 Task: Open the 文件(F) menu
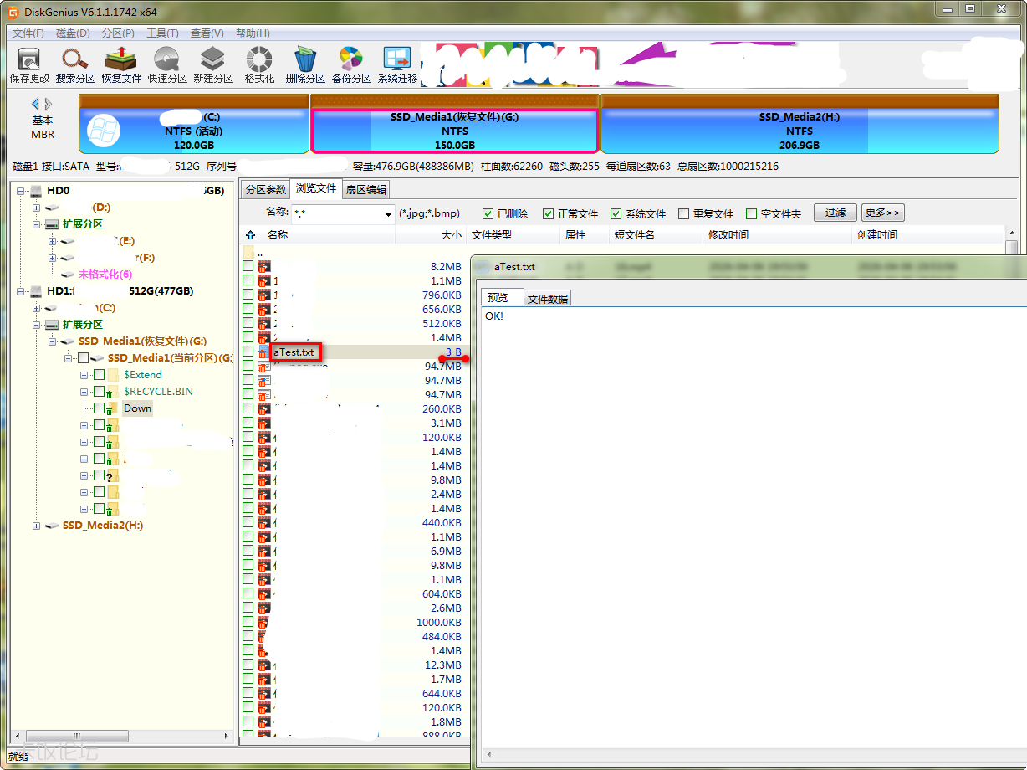(28, 33)
